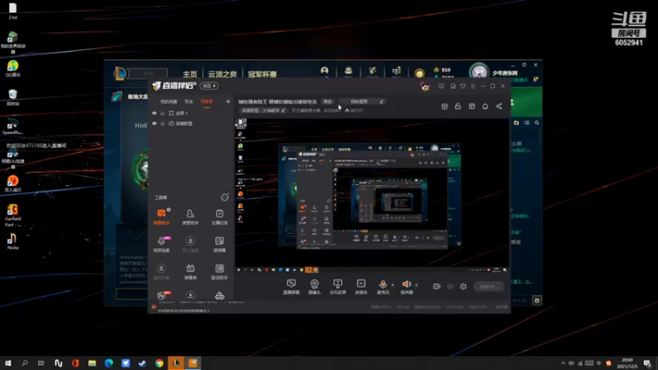
Task: Click the feedback message icon in title bar
Action: 441,86
